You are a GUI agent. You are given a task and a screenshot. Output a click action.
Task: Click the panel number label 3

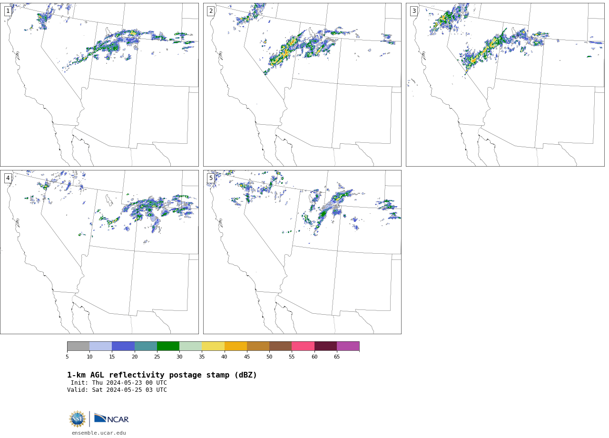[x=413, y=11]
